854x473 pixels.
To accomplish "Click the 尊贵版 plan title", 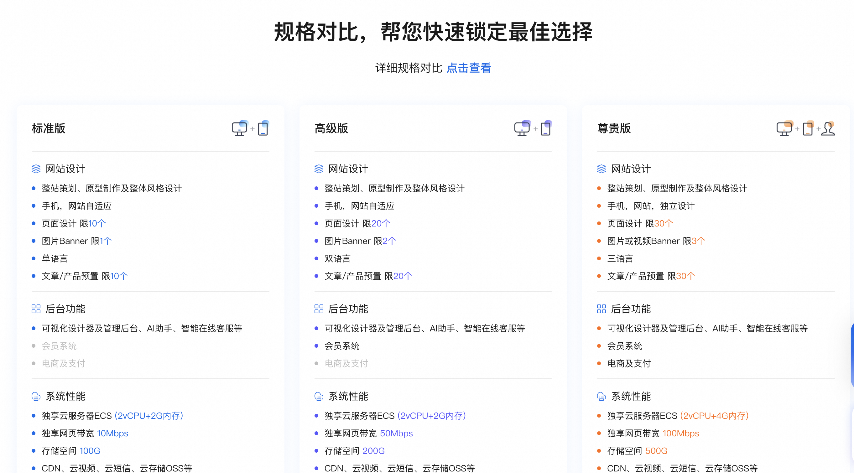I will 614,128.
